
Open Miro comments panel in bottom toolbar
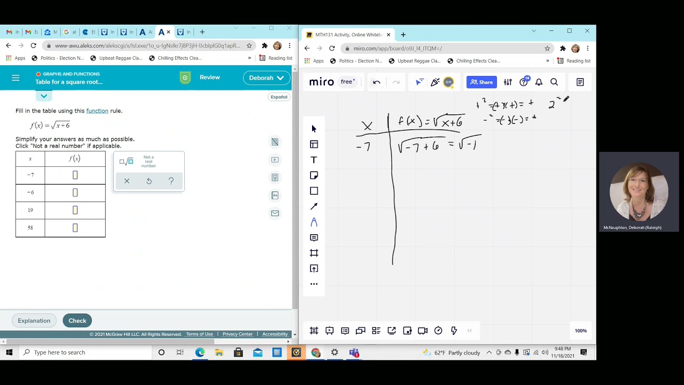pos(345,331)
